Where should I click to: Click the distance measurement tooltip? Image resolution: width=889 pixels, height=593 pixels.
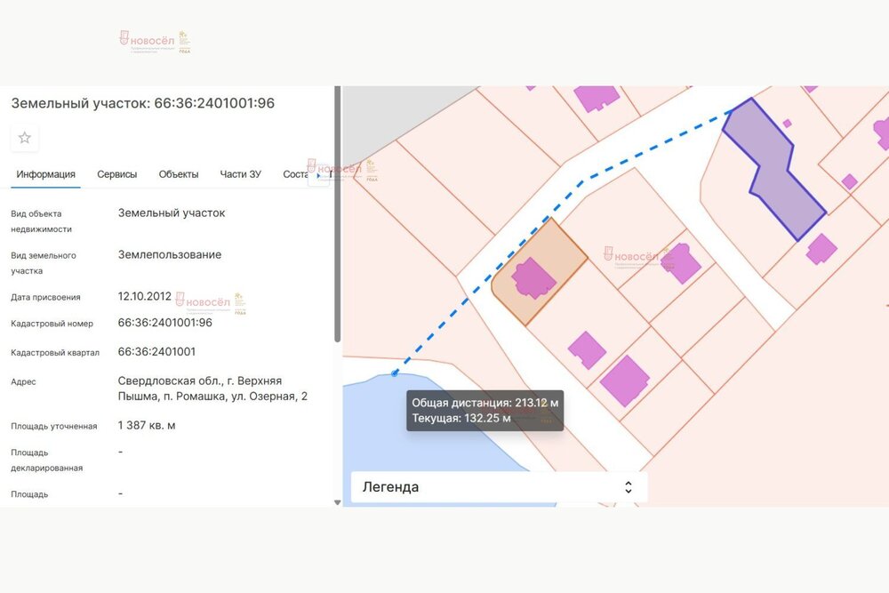[x=485, y=411]
